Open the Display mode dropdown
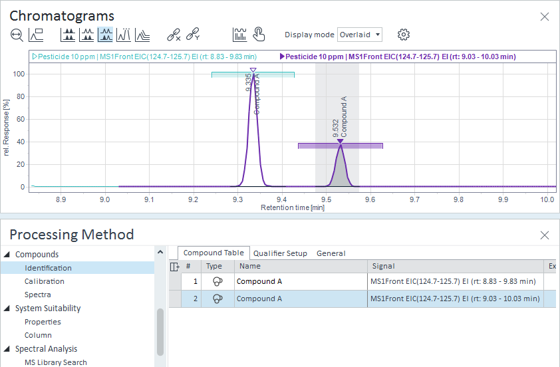The image size is (560, 367). (x=360, y=35)
